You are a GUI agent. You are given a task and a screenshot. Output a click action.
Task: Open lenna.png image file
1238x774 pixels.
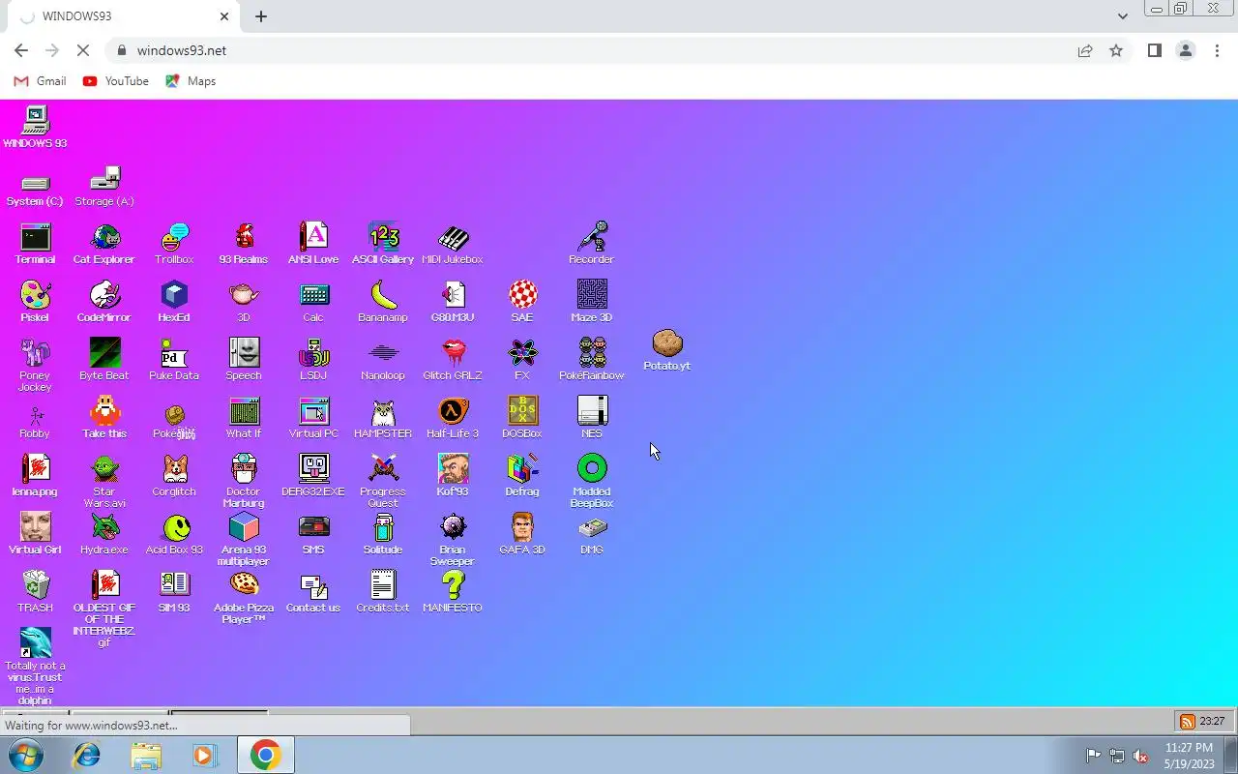(35, 475)
